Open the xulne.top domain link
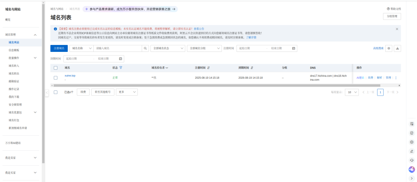417x182 pixels. click(70, 75)
